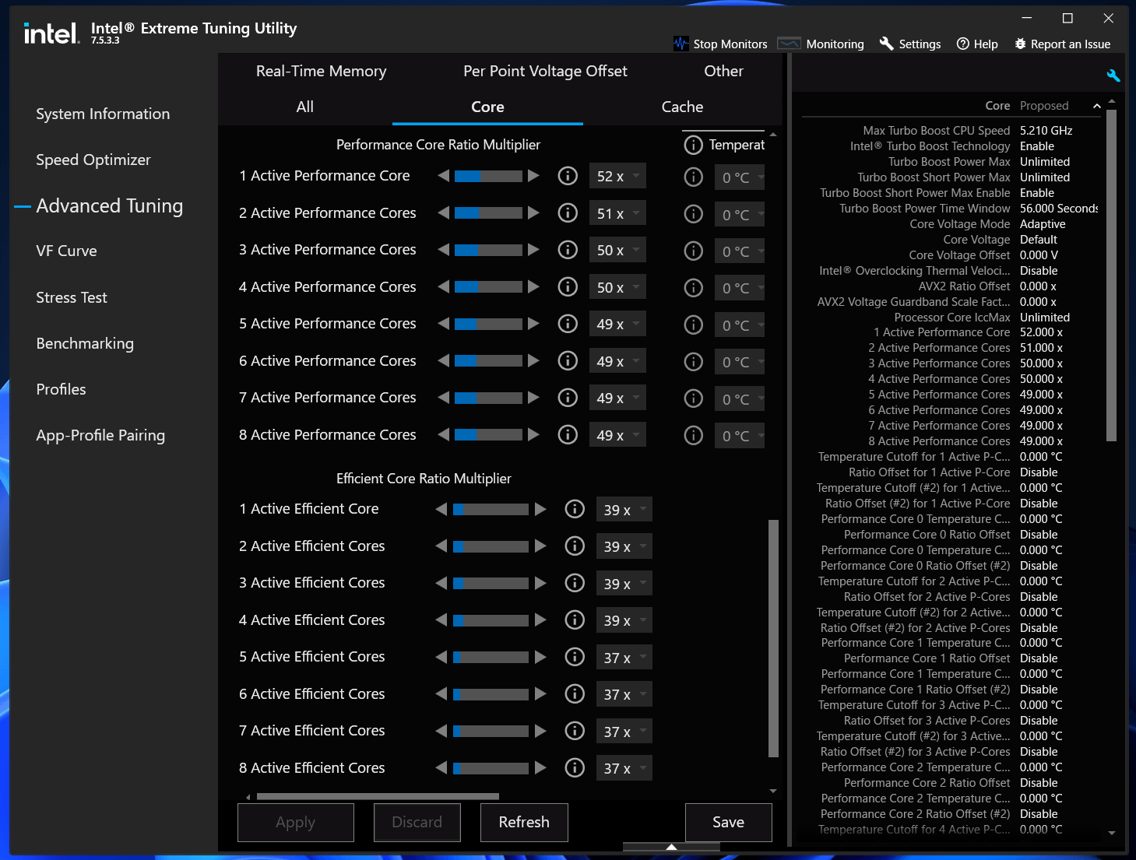Open Benchmarking in the sidebar
1136x860 pixels.
tap(85, 343)
